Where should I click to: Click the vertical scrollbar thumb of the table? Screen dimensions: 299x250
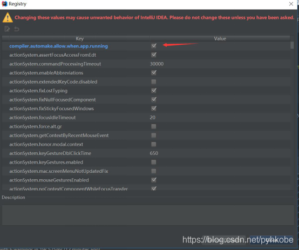292,45
